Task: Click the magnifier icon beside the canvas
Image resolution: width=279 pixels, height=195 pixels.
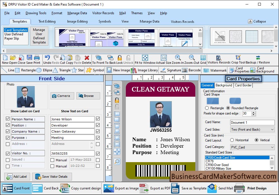Action: click(x=117, y=162)
